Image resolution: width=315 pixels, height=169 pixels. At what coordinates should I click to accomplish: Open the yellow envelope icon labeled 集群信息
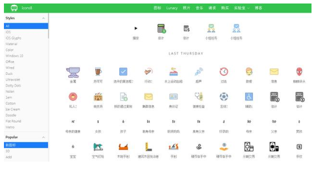[x=148, y=97]
